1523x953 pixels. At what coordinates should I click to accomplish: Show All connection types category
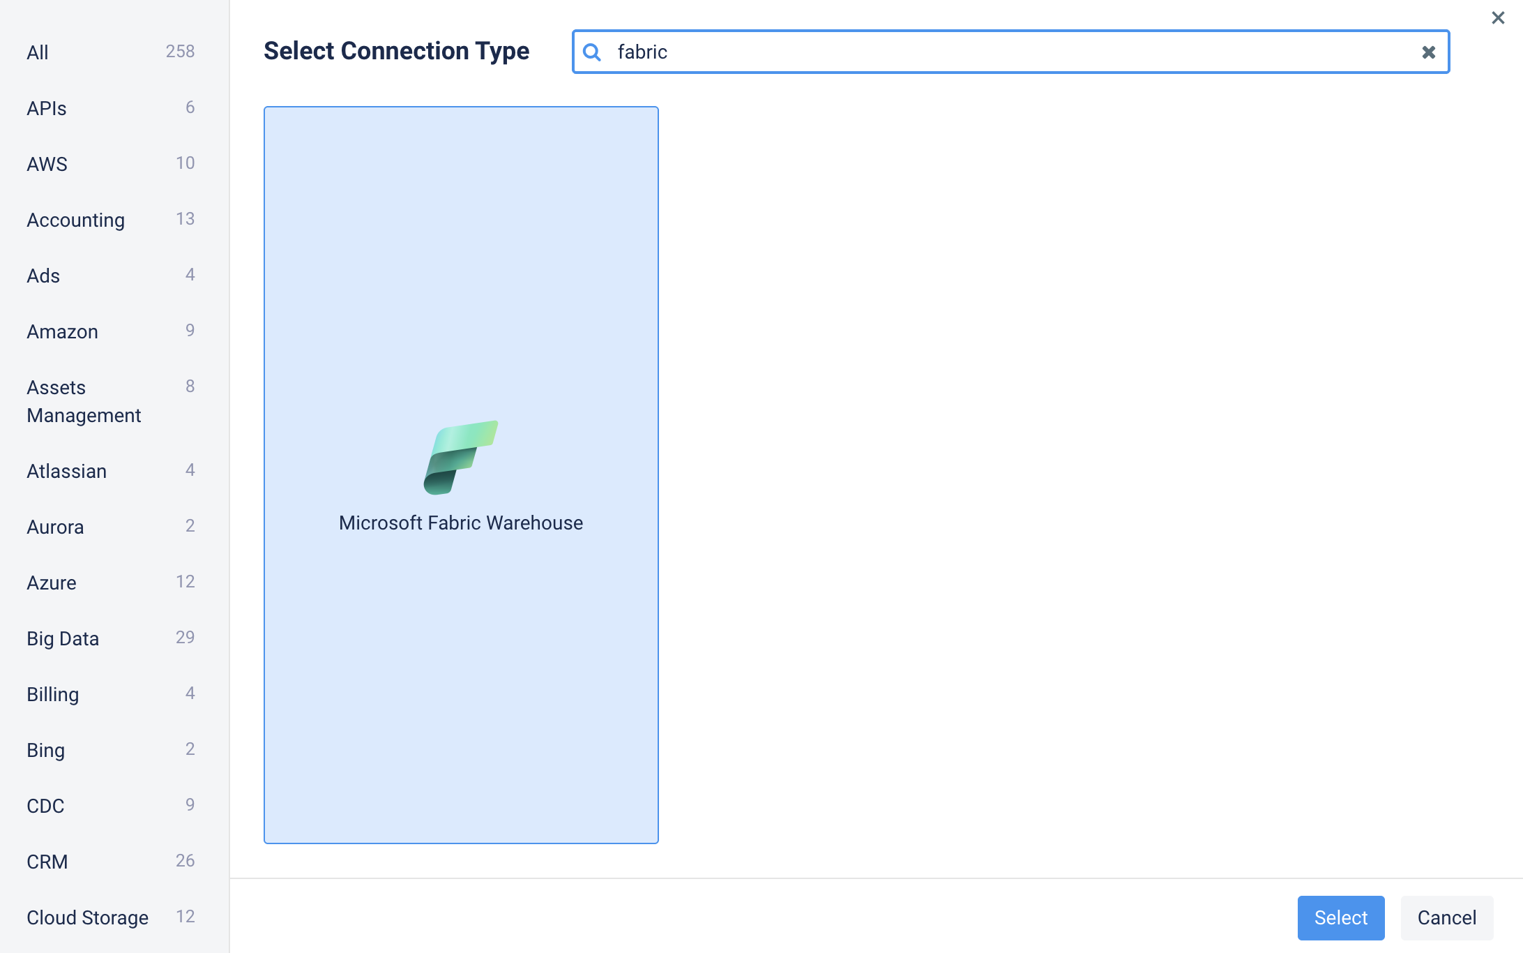pos(111,52)
